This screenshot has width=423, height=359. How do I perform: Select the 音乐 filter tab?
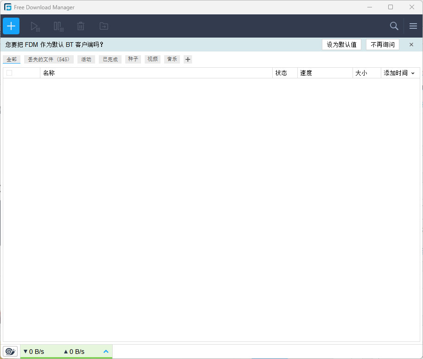pyautogui.click(x=172, y=59)
